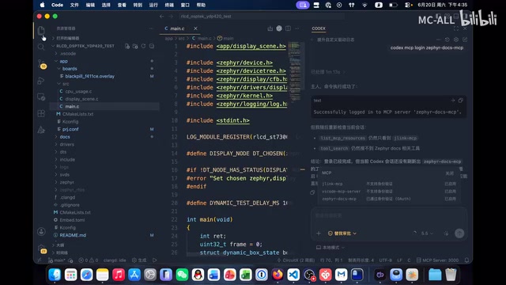506x285 pixels.
Task: Close the main.c editor tab
Action: click(x=195, y=28)
